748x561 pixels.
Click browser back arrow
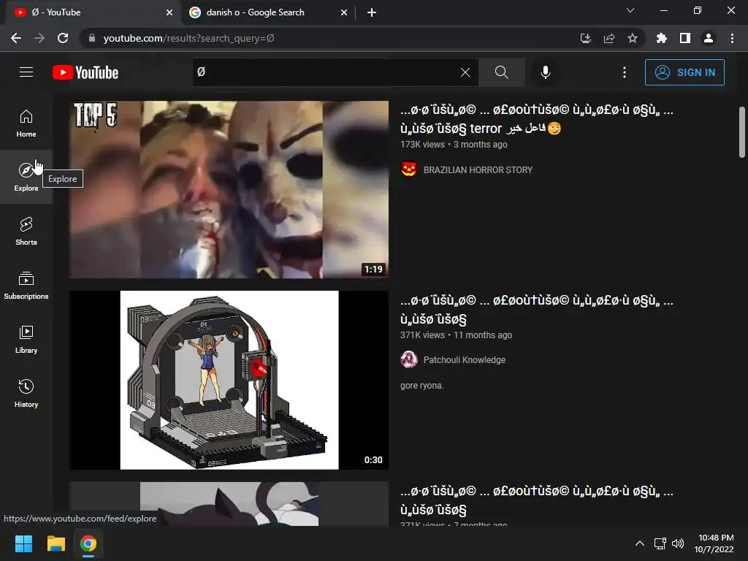pyautogui.click(x=16, y=38)
